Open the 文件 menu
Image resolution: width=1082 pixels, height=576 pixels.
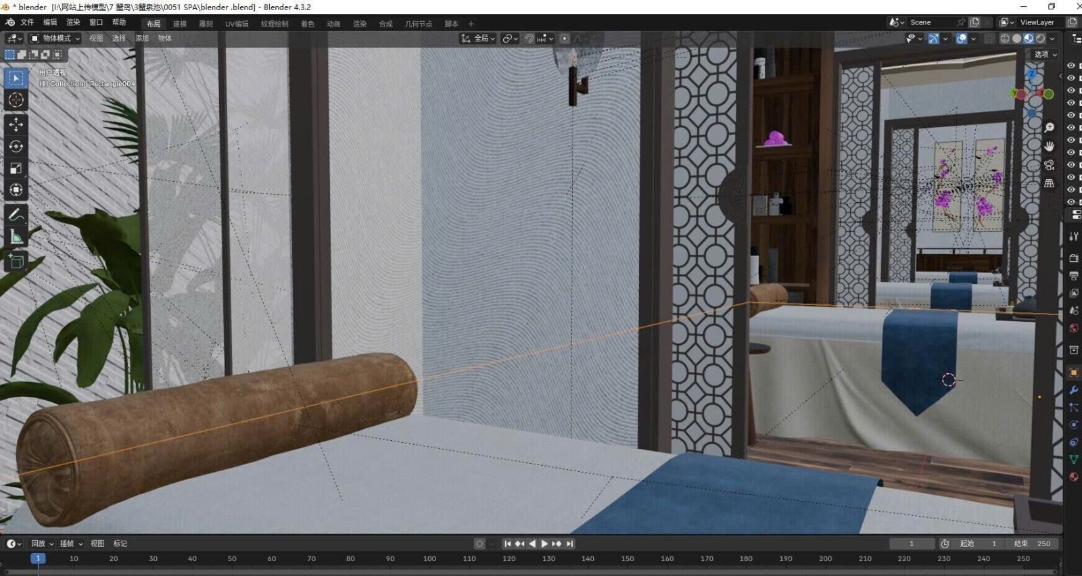tap(27, 22)
